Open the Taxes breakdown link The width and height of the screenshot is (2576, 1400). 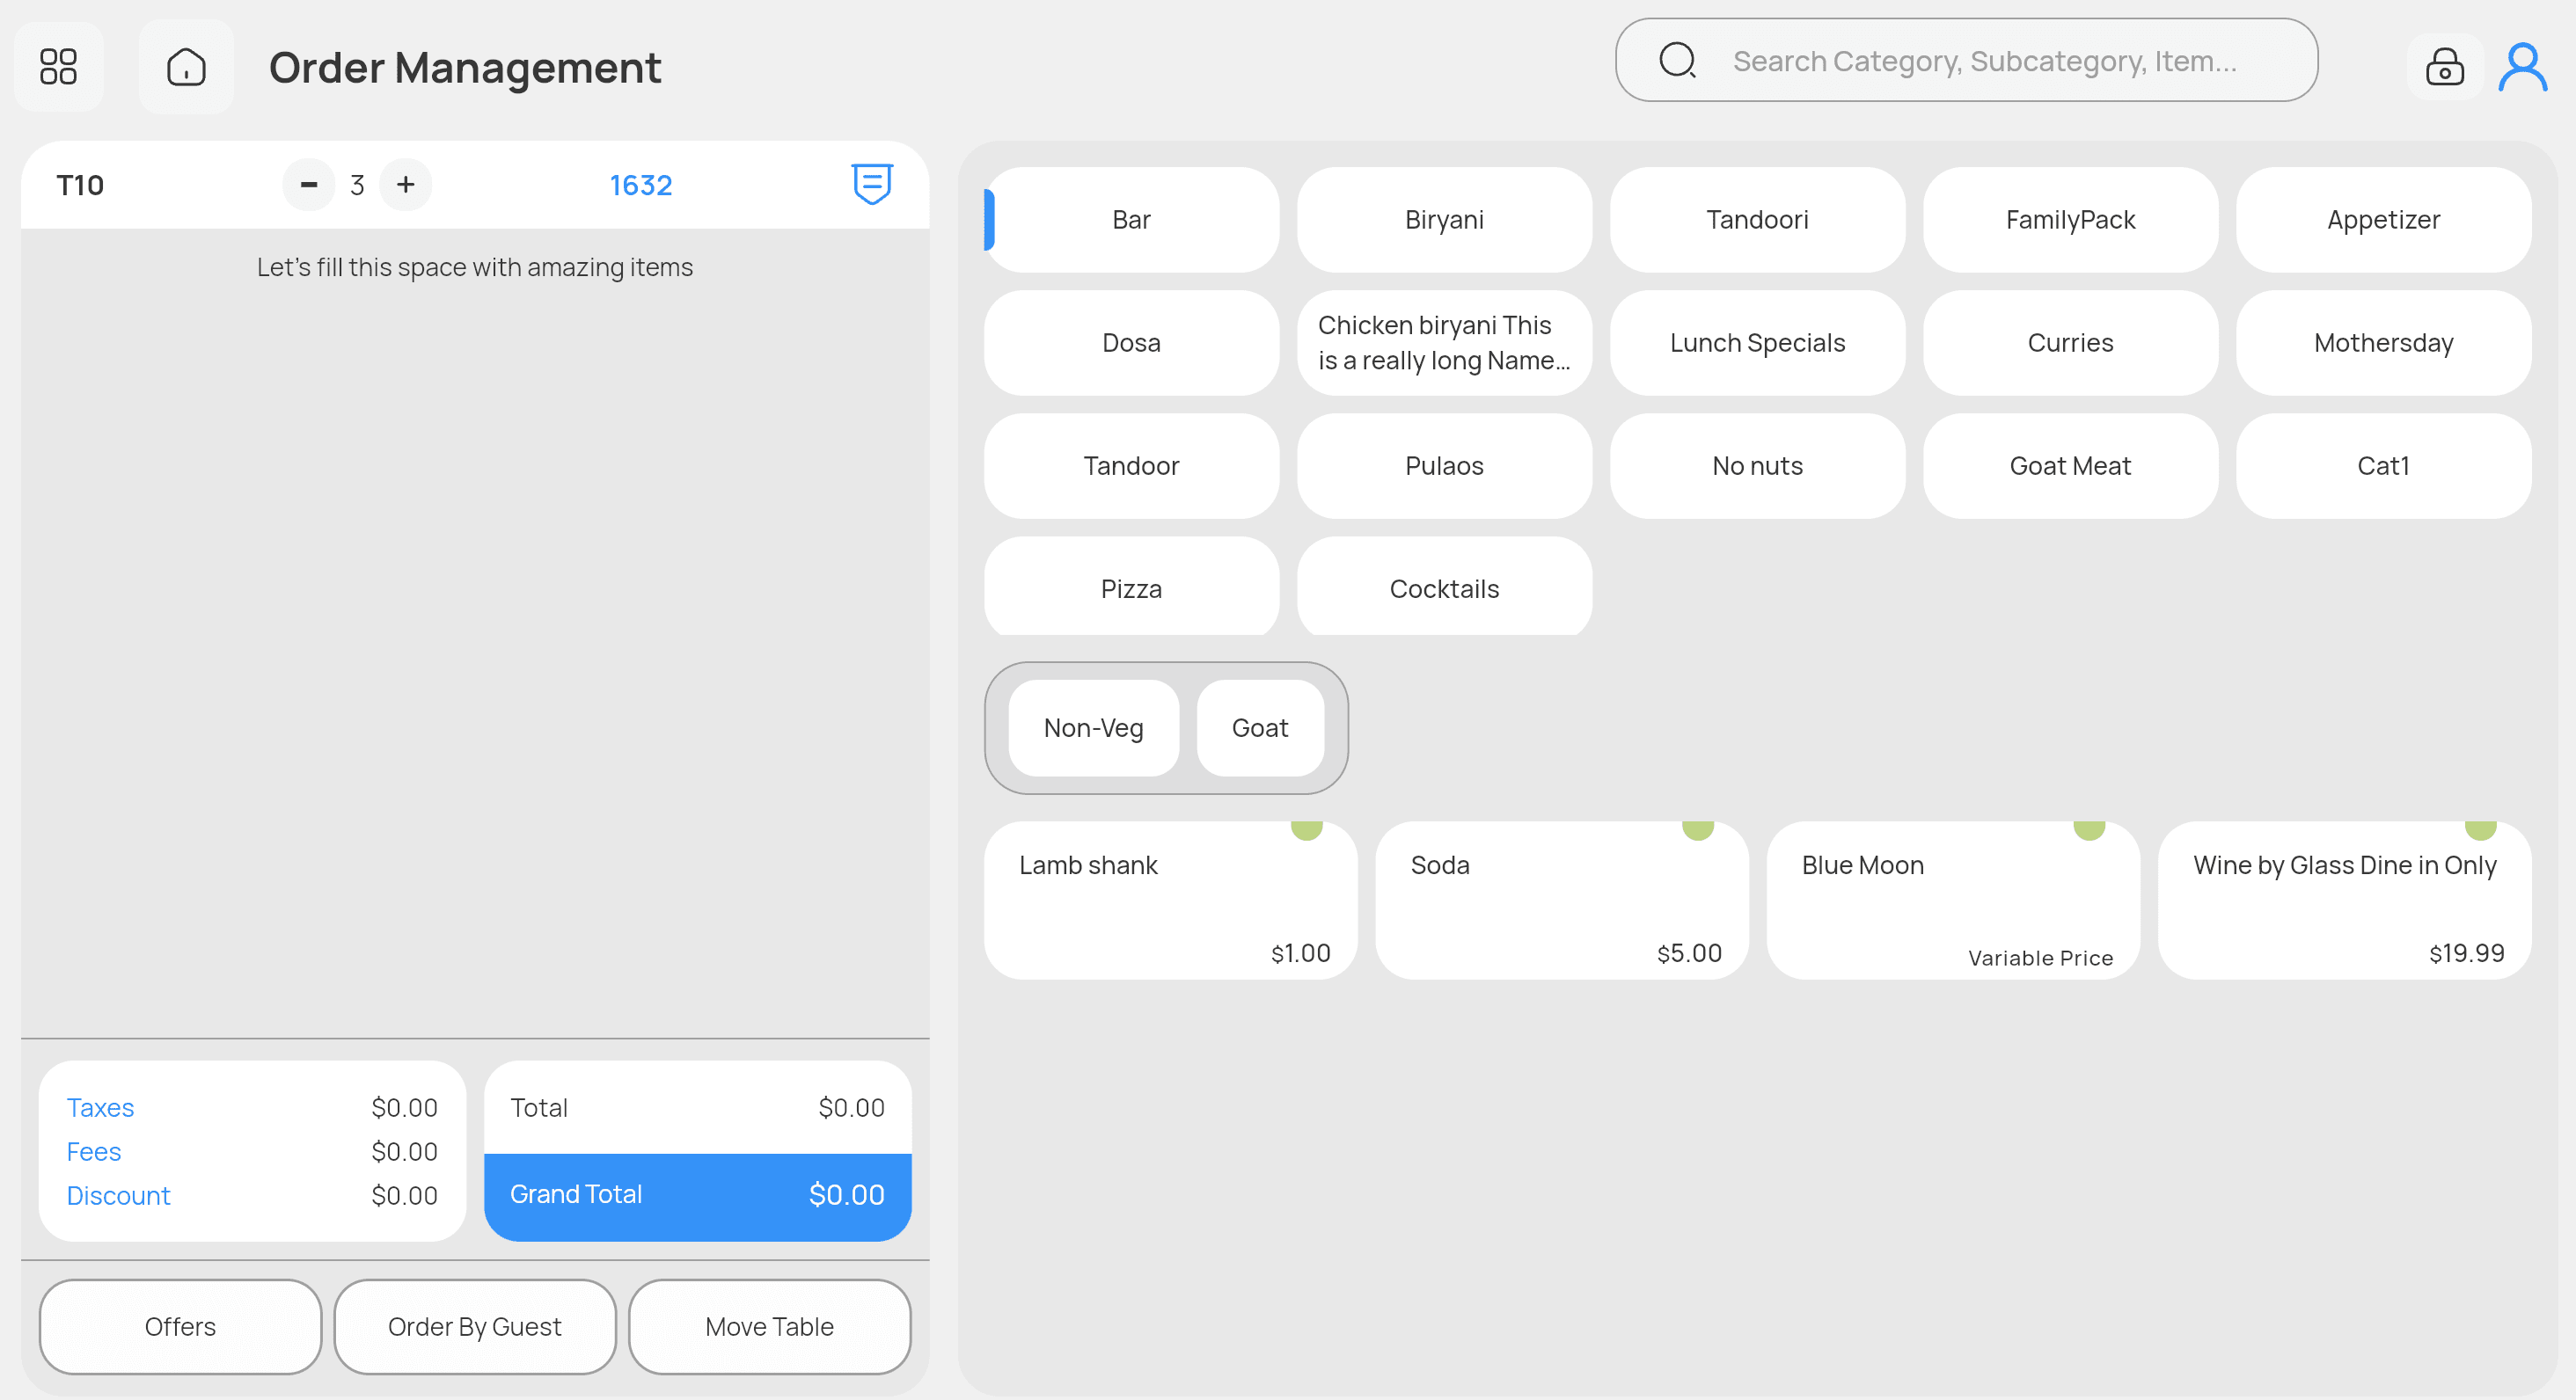click(x=100, y=1107)
